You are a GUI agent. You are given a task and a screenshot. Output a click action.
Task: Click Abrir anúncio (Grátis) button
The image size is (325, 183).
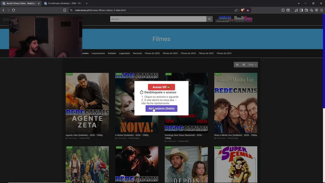tap(161, 109)
